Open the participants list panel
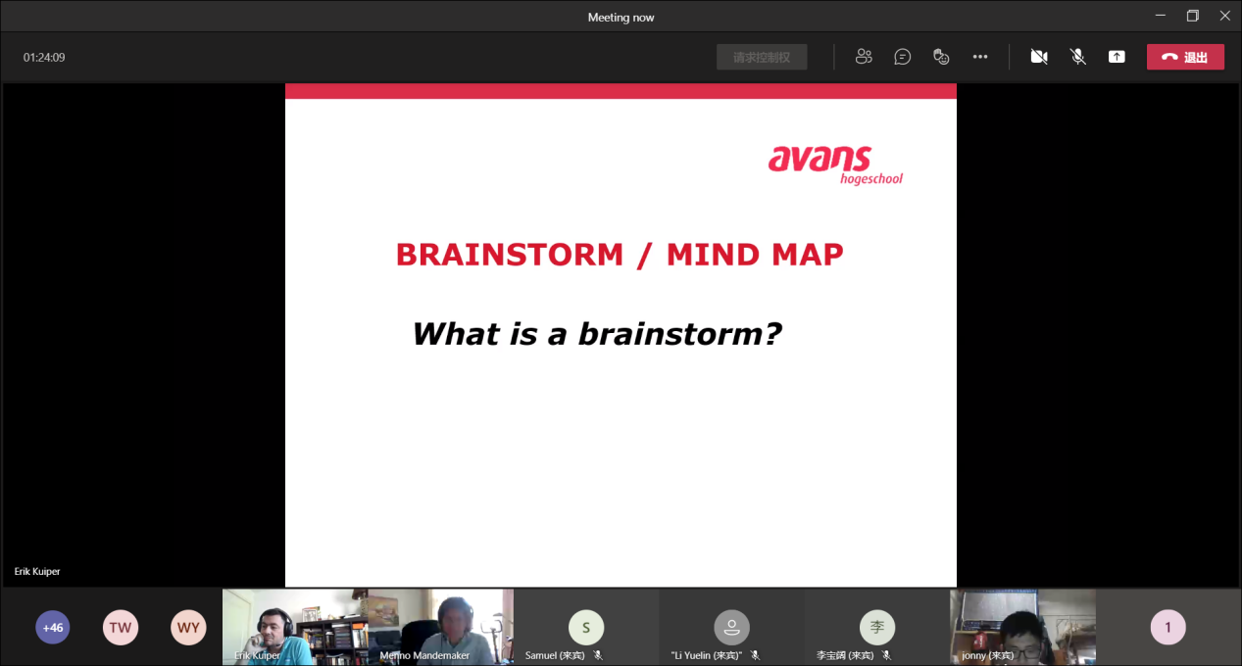The width and height of the screenshot is (1242, 666). 863,57
